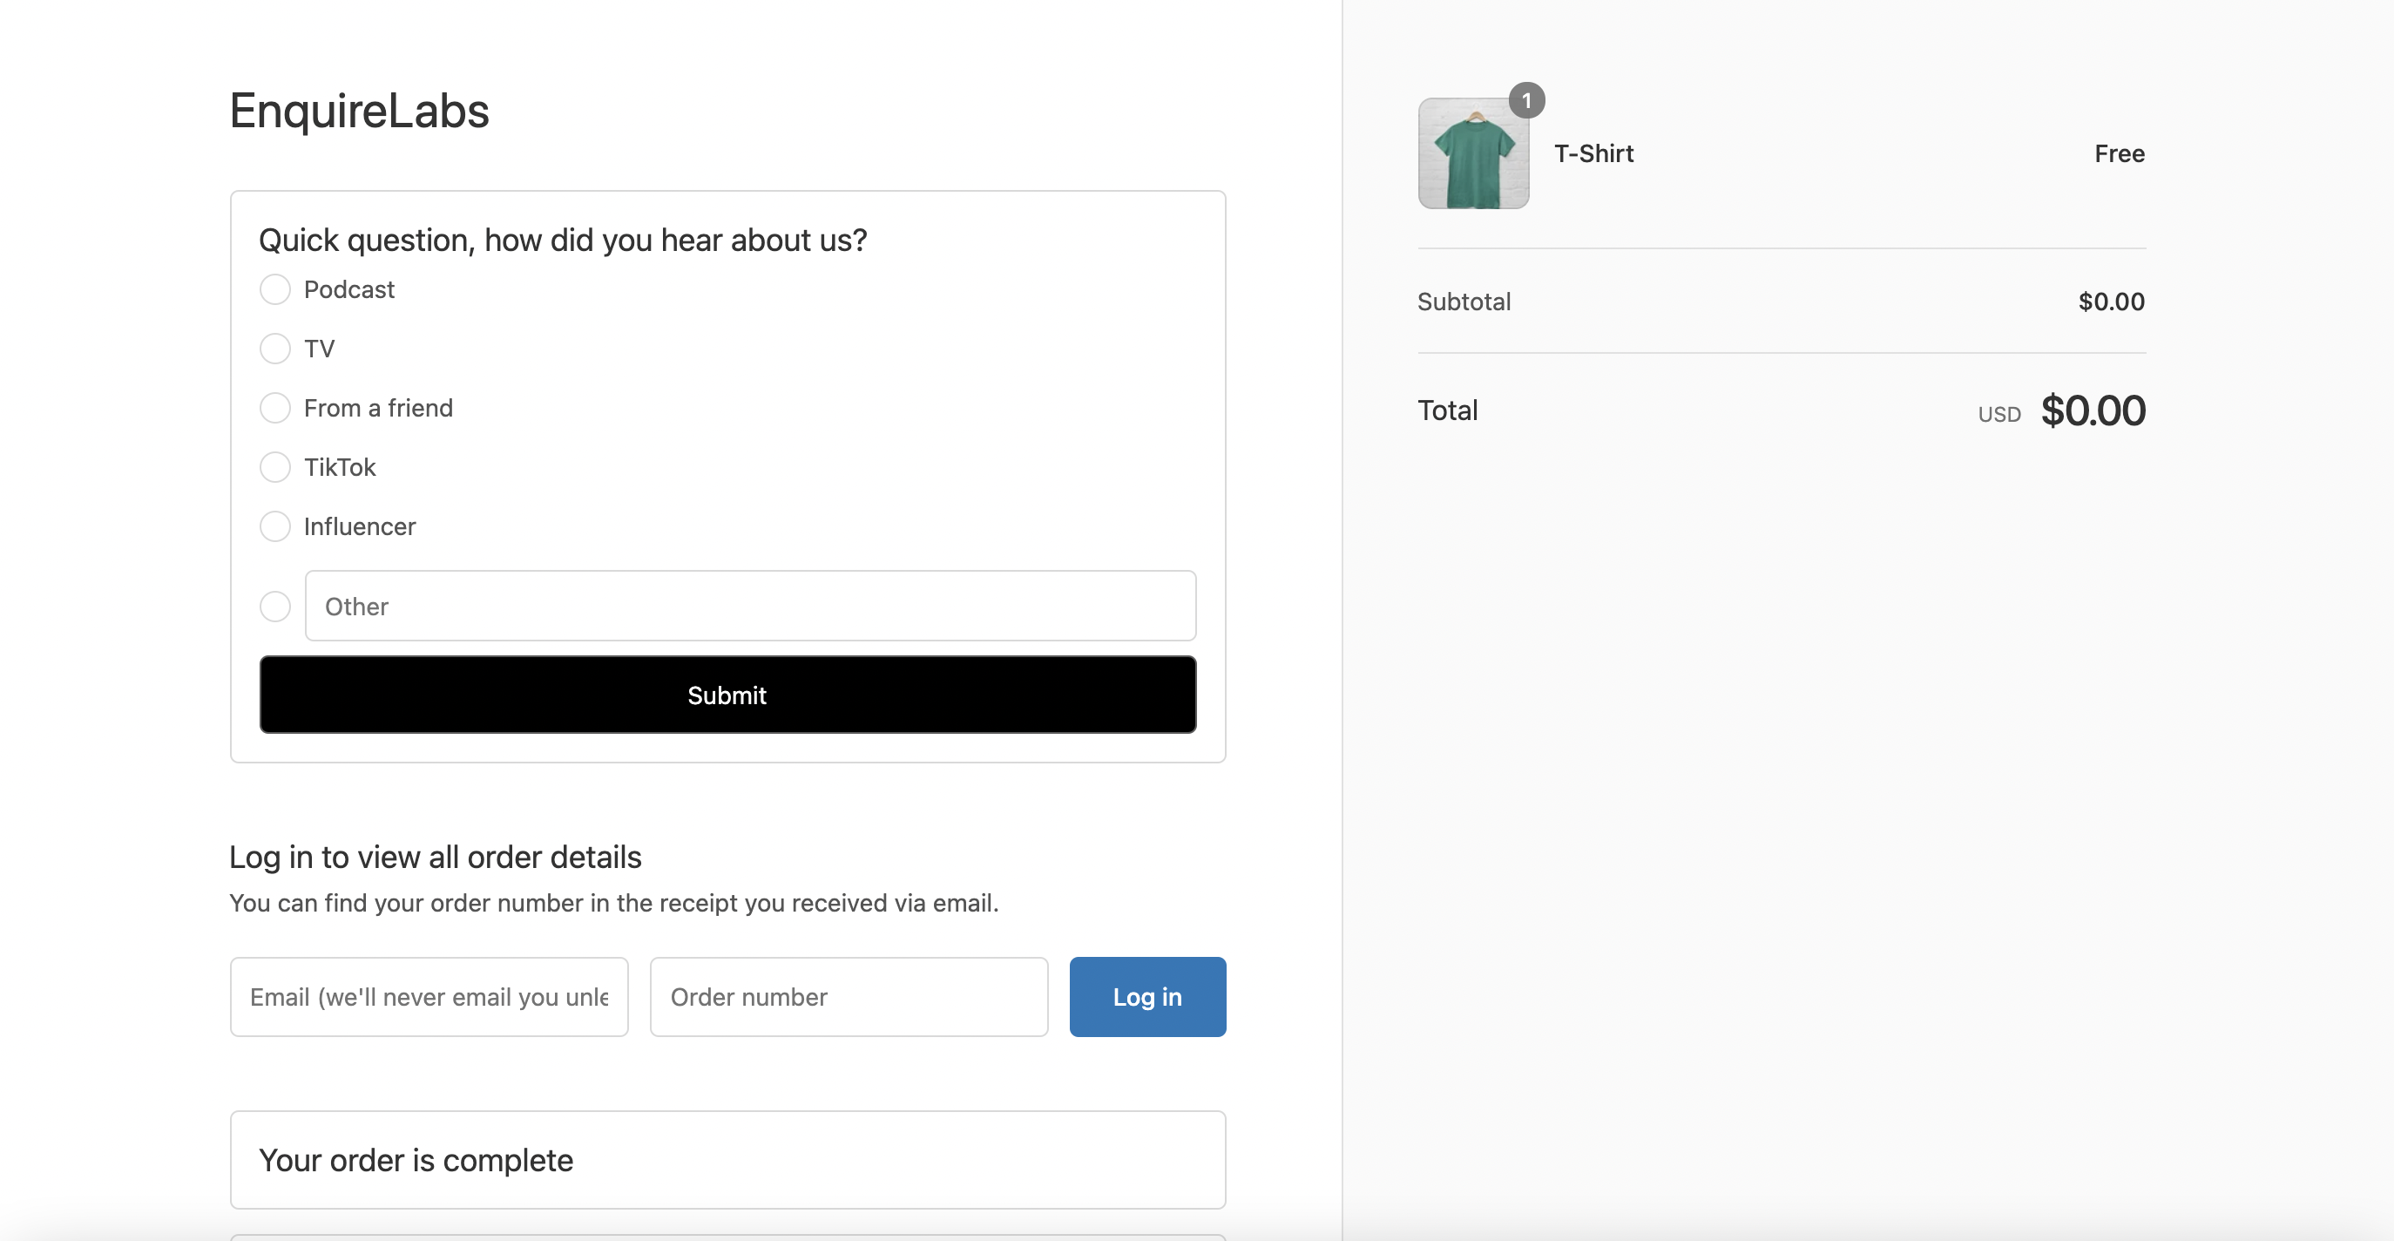The image size is (2394, 1241).
Task: Select the Other radio button
Action: coord(275,606)
